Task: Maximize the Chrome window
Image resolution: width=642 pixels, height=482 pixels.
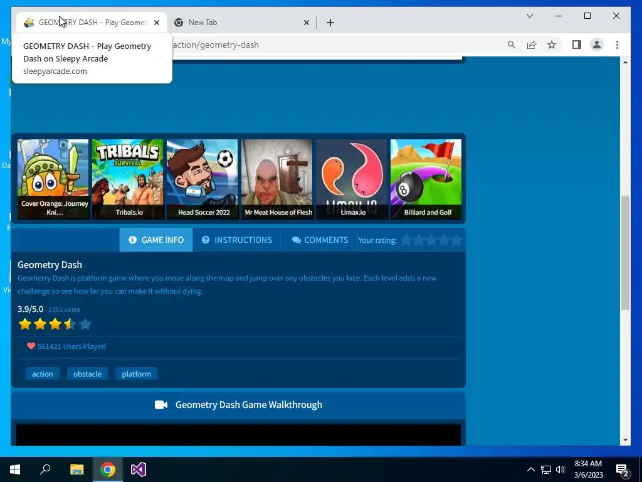Action: click(x=587, y=16)
